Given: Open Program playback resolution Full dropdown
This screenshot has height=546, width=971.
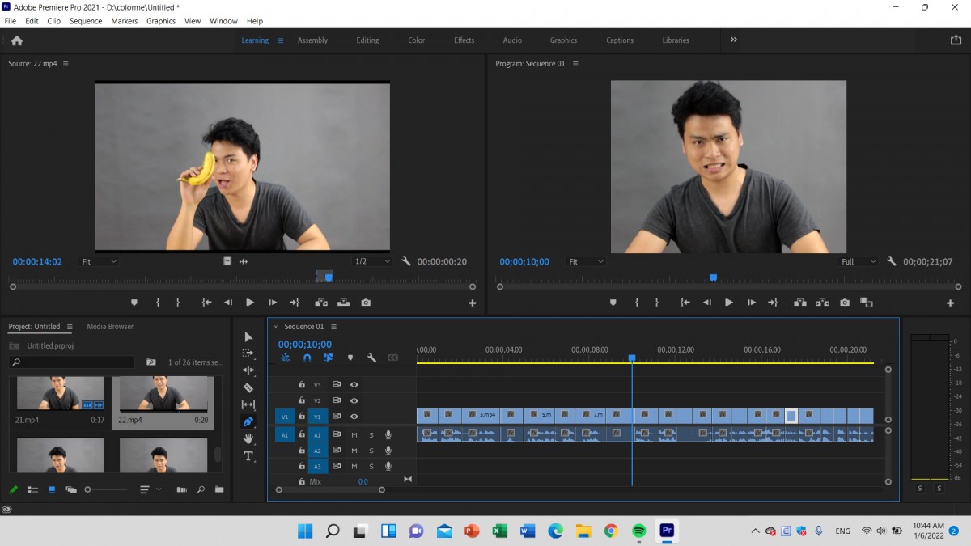Looking at the screenshot, I should (x=859, y=262).
